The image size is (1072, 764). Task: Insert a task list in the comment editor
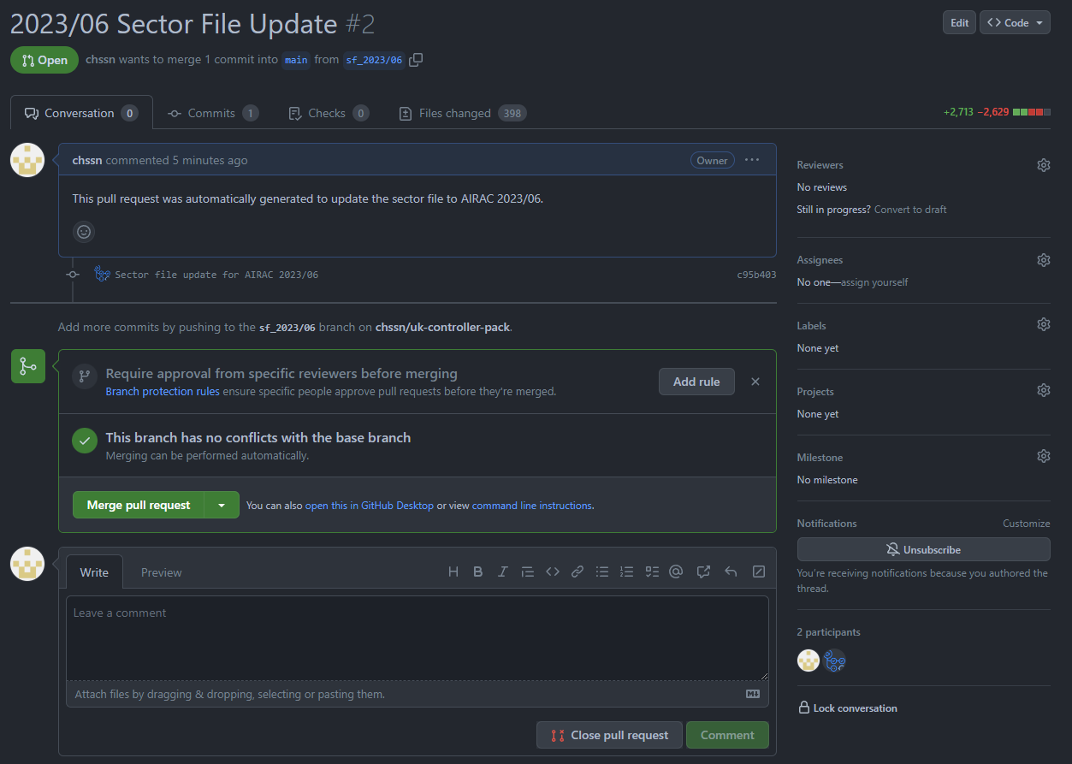click(651, 572)
